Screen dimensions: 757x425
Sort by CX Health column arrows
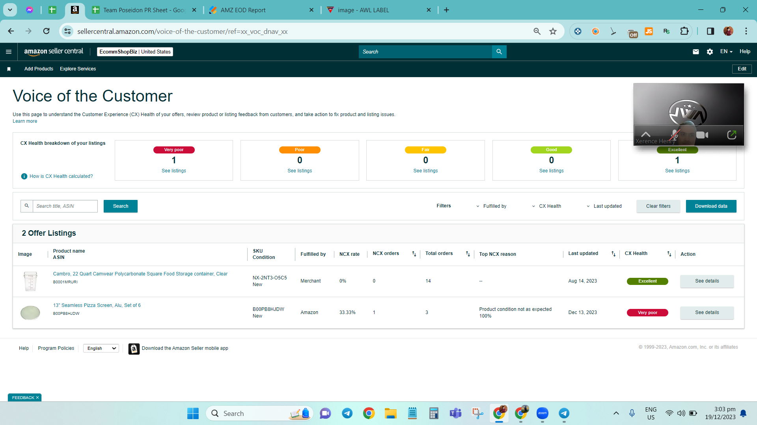pos(669,254)
